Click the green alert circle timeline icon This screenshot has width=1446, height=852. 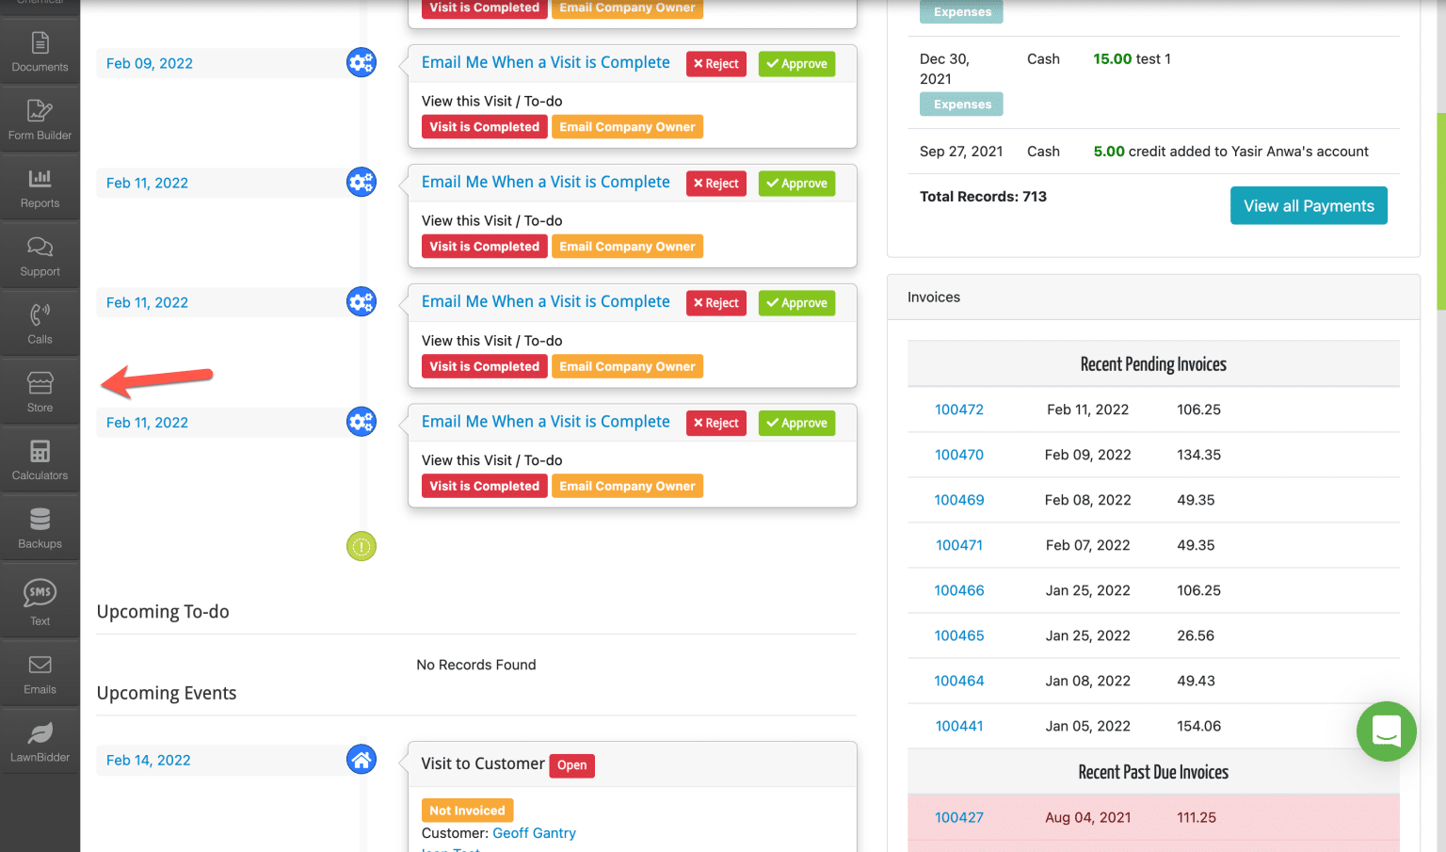pyautogui.click(x=361, y=546)
